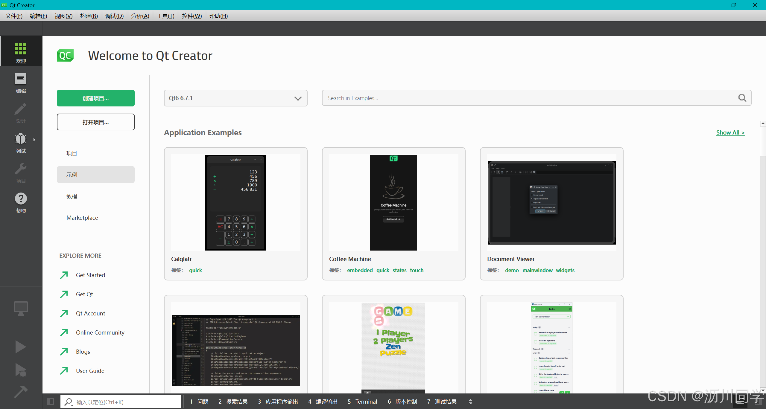Filter by the mainwindow tag

537,270
